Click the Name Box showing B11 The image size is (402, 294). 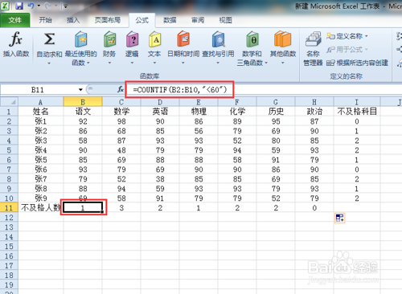(38, 90)
